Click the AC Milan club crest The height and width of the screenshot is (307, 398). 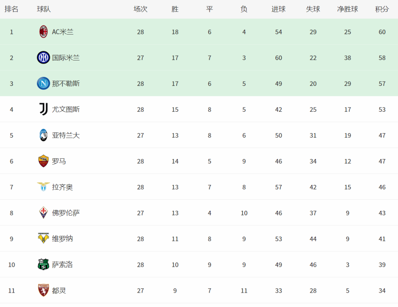(43, 32)
